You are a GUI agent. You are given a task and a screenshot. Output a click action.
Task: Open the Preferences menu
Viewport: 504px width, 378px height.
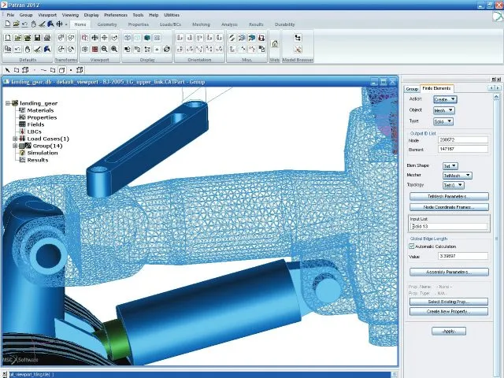pyautogui.click(x=116, y=14)
